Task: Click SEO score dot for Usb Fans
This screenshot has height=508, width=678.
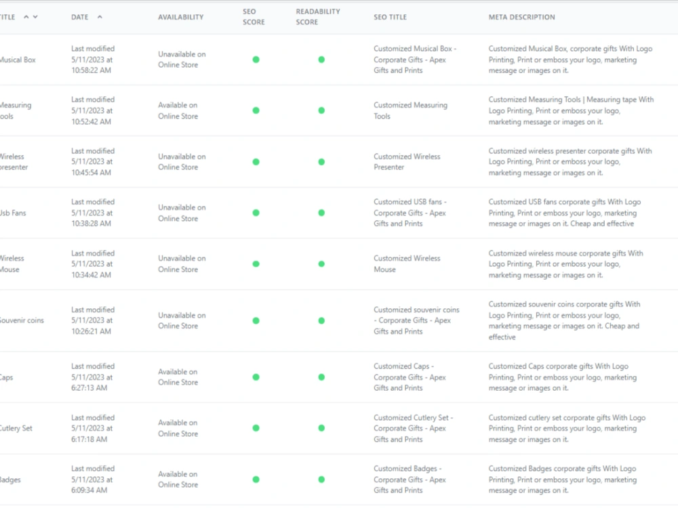Action: pos(256,213)
